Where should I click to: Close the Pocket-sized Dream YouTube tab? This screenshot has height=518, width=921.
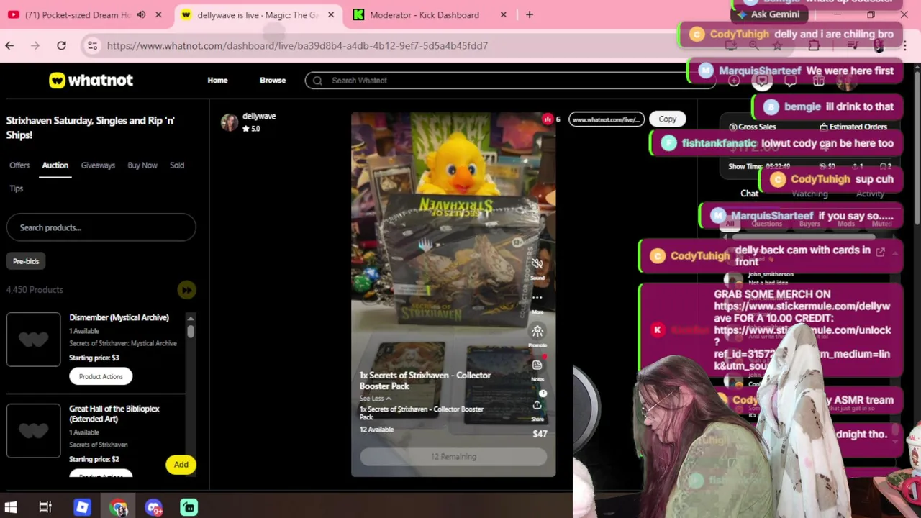pos(158,14)
